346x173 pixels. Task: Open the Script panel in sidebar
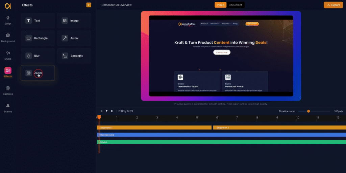tap(8, 20)
